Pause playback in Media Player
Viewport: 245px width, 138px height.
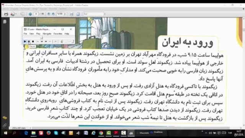[x=29, y=41]
